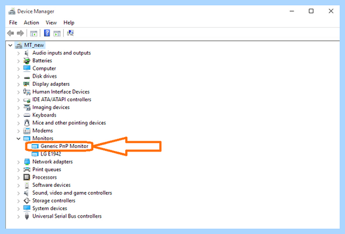Click the Processors chip icon
This screenshot has height=234, width=345.
(x=26, y=178)
